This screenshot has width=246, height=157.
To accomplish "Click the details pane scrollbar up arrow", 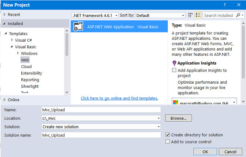I will (x=243, y=23).
